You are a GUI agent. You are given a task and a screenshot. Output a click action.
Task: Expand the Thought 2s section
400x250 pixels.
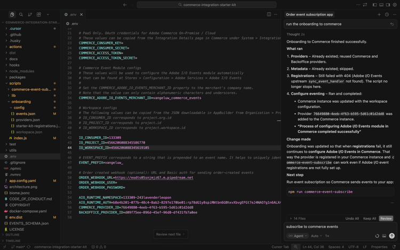[x=295, y=35]
